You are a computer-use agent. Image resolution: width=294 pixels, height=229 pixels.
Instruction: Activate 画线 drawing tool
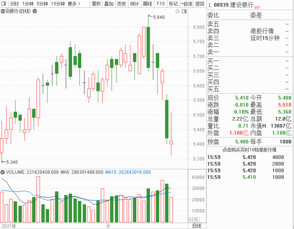[x=148, y=4]
